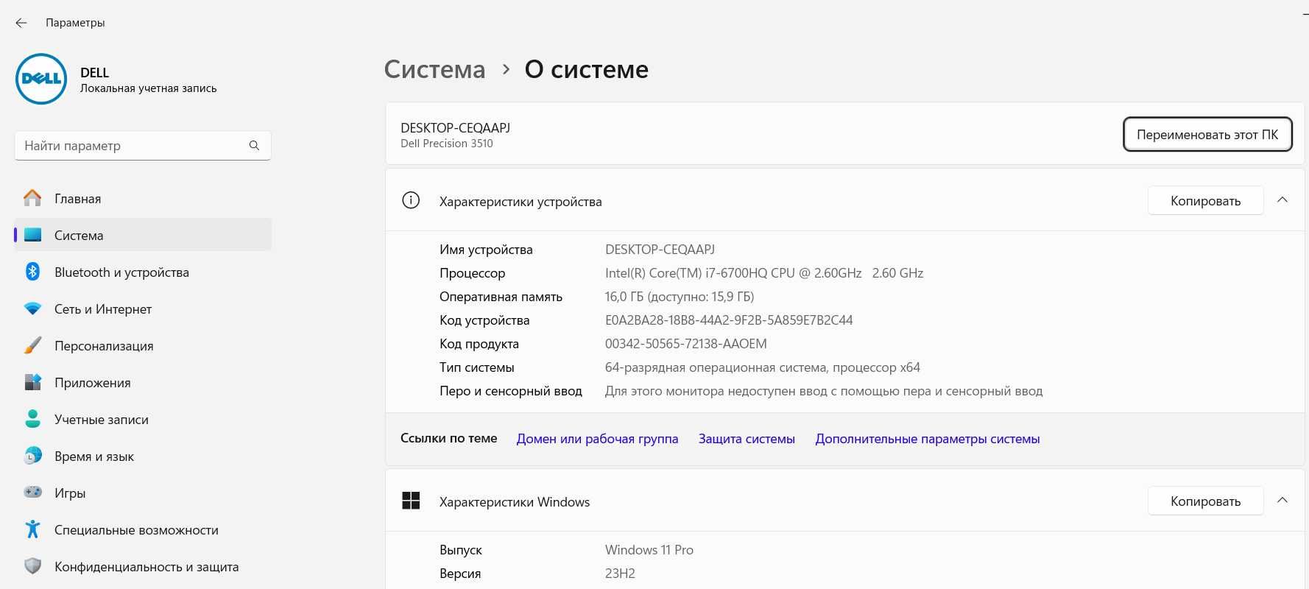Click the 64-разрядная операционная система value
Viewport: 1309px width, 589px height.
[763, 367]
